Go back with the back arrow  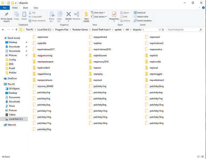click(3, 30)
